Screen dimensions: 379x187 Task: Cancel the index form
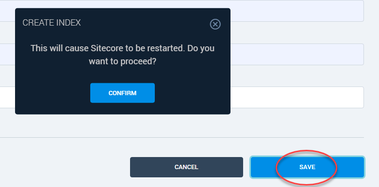[x=186, y=167]
